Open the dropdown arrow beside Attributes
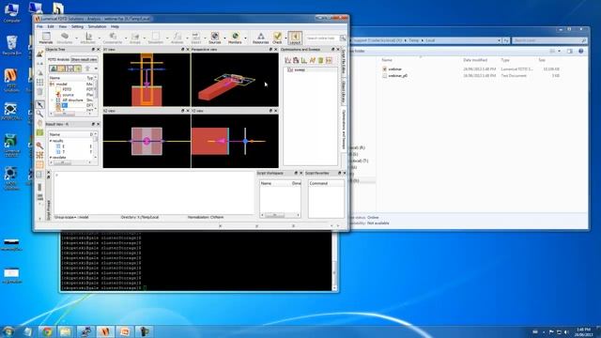Viewport: 601px width, 338px height. [x=100, y=38]
